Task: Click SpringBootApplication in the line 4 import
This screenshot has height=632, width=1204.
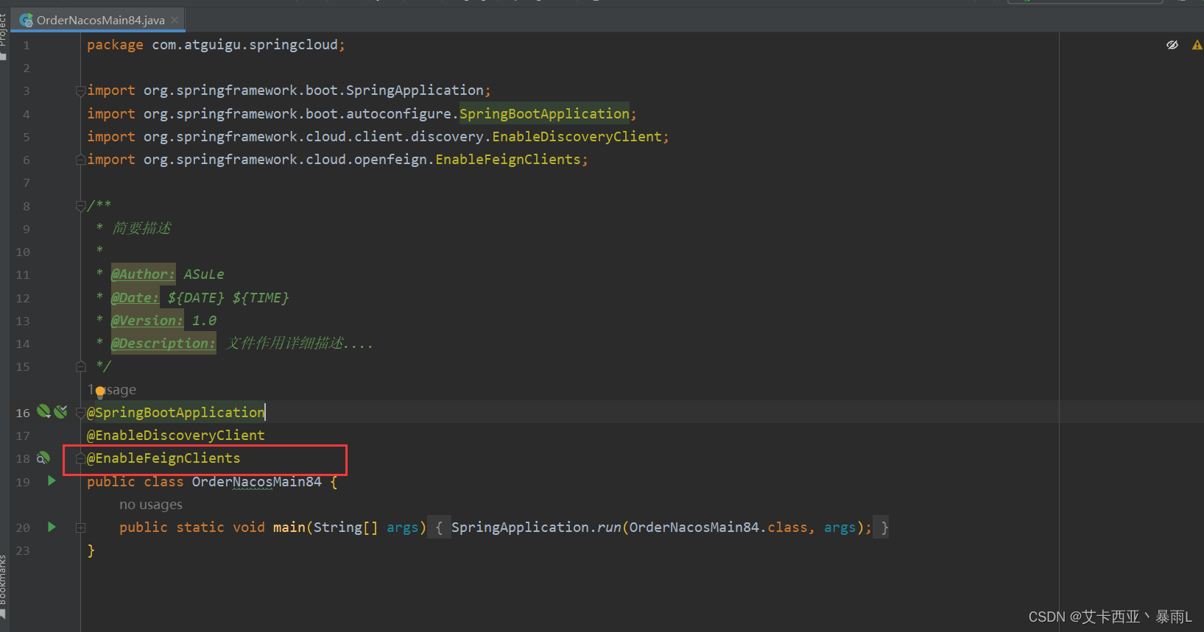Action: [545, 114]
